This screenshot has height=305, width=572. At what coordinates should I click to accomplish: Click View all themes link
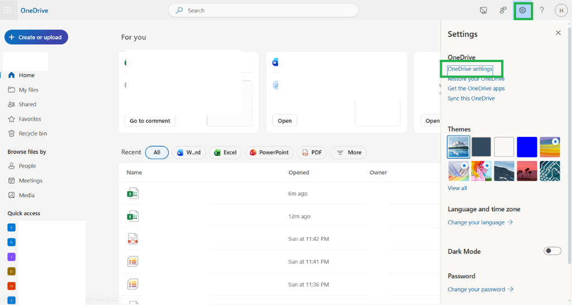[x=457, y=188]
